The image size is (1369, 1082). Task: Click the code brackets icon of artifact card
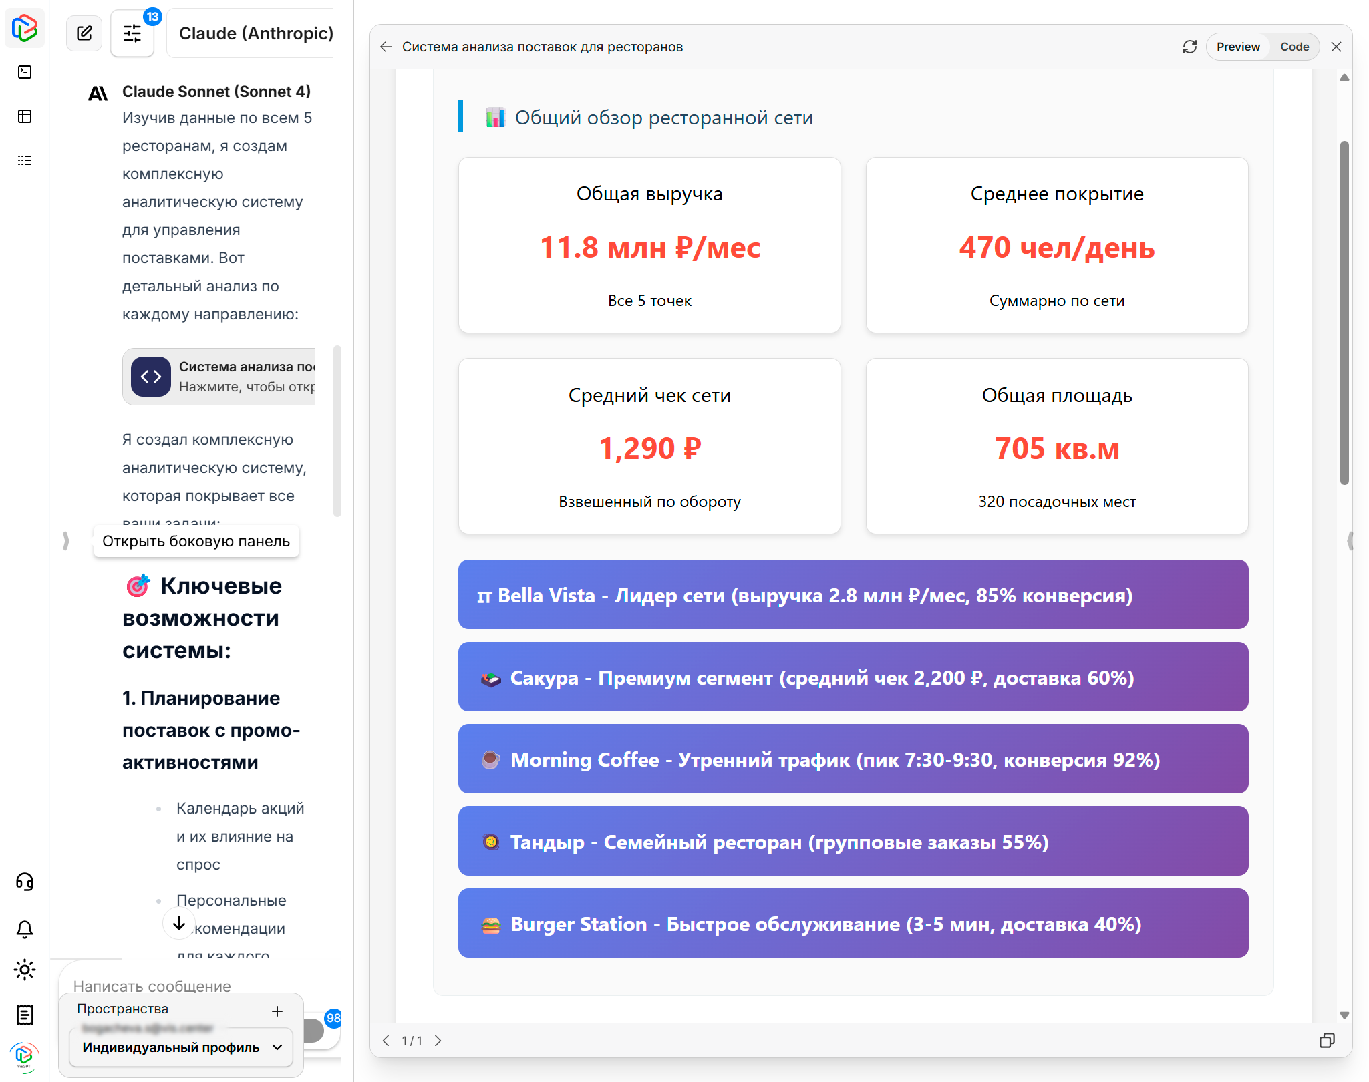pos(151,377)
